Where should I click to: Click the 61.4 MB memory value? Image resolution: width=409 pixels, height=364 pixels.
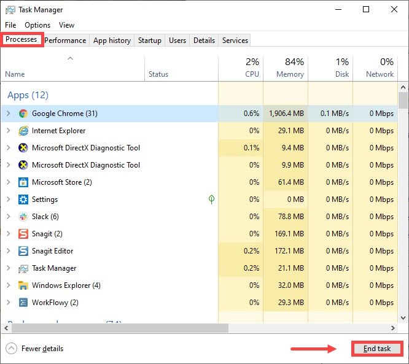pos(291,182)
